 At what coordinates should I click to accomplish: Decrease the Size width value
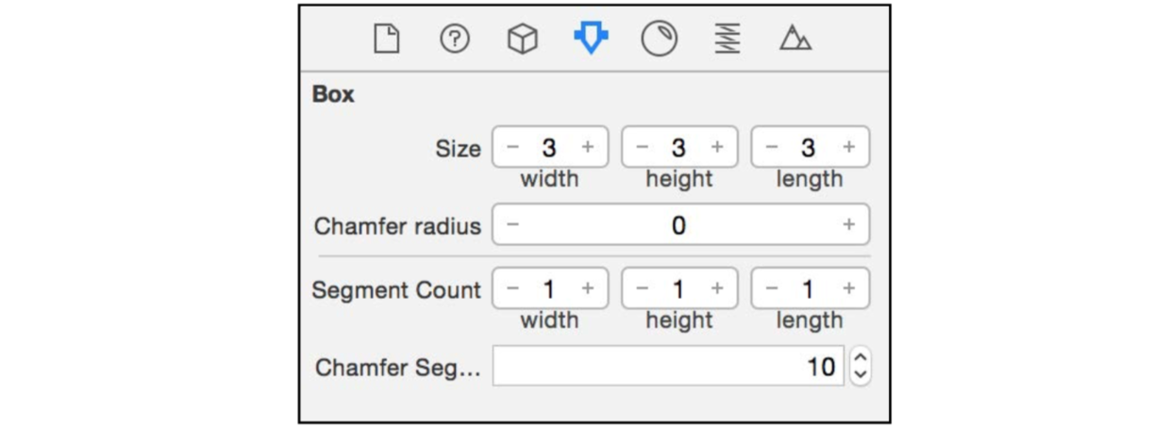pos(512,147)
